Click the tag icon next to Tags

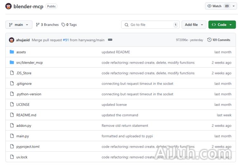pyautogui.click(x=63, y=25)
